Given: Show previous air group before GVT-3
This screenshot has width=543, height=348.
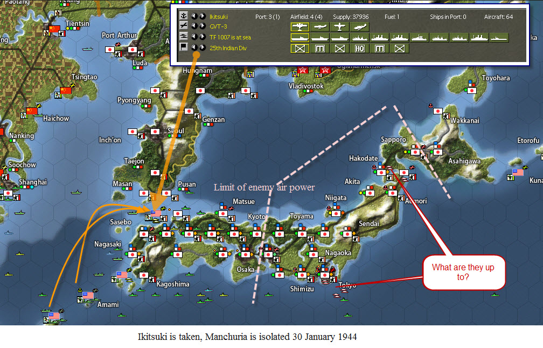Looking at the screenshot, I should pyautogui.click(x=194, y=26).
